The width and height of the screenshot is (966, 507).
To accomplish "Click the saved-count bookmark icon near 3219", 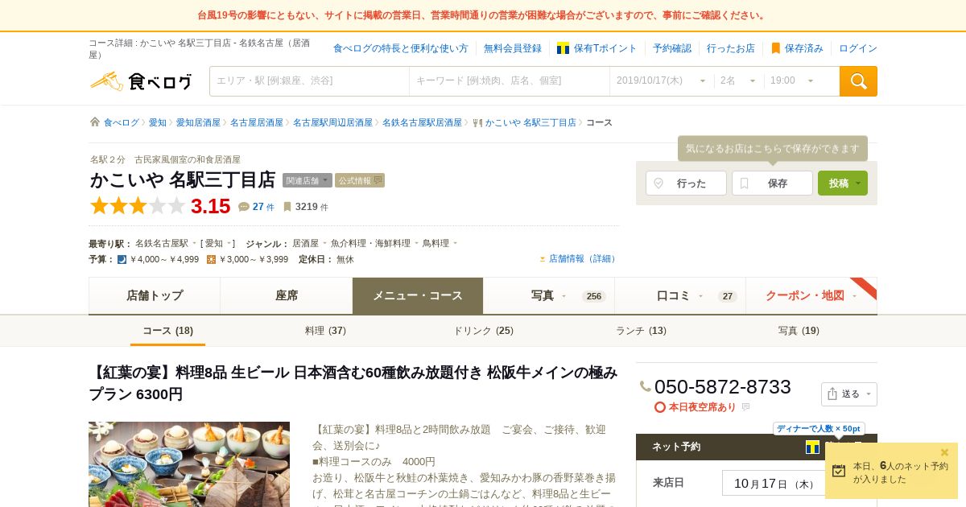I will (x=287, y=207).
